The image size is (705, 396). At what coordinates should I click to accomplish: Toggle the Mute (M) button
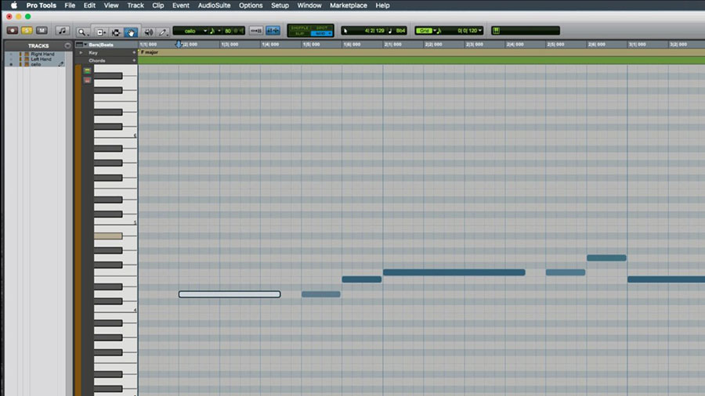[42, 31]
